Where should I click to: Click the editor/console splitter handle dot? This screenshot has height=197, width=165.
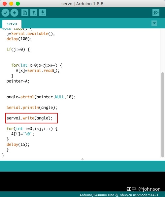click(x=82, y=159)
